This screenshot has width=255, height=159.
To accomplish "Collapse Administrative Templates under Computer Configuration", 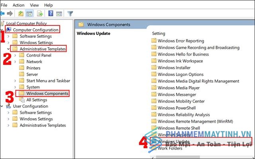I will coord(8,49).
